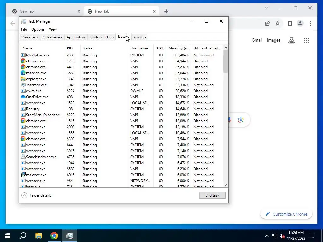Image resolution: width=323 pixels, height=242 pixels.
Task: Click the 203,484 K memory value
Action: [x=181, y=55]
